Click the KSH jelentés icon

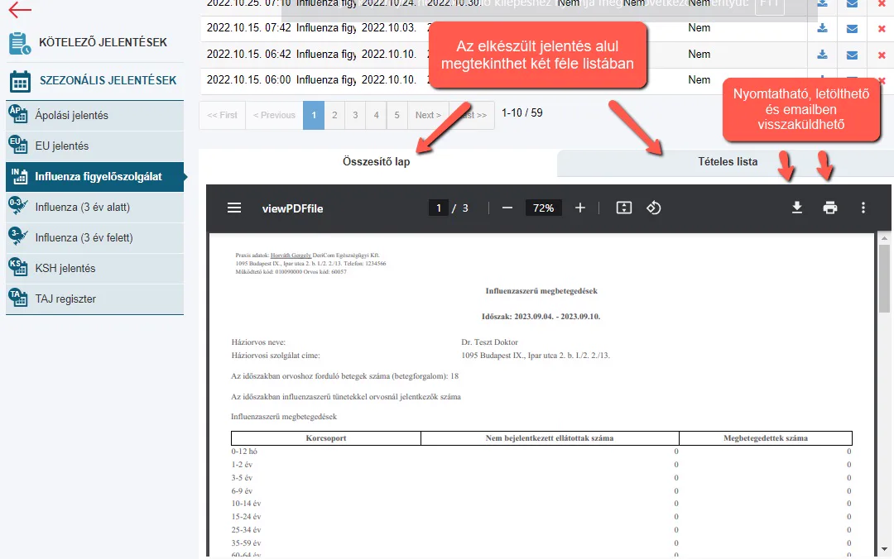pos(18,267)
